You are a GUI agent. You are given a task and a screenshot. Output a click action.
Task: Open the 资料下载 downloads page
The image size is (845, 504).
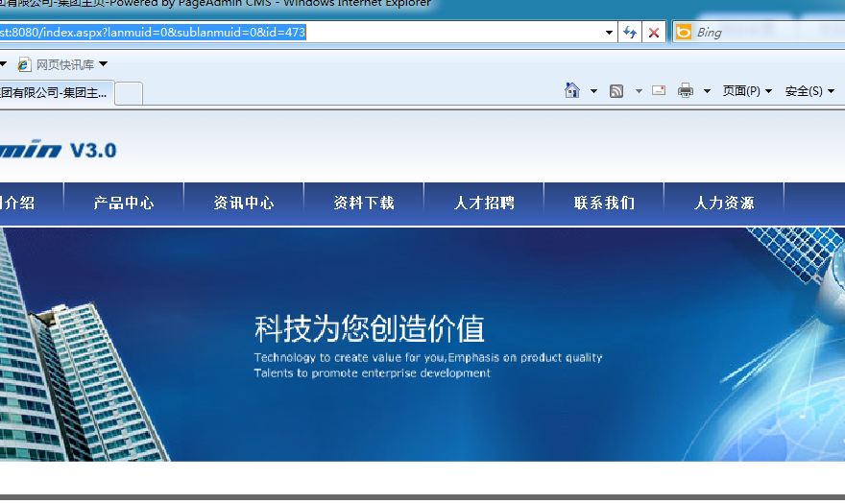(364, 203)
